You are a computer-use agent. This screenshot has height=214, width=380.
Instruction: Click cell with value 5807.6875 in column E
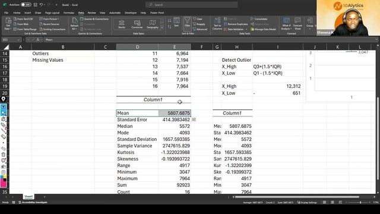pyautogui.click(x=175, y=113)
